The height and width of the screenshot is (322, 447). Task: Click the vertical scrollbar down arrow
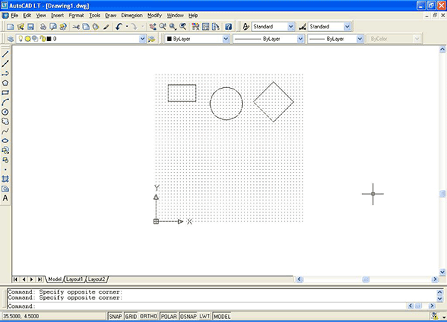point(442,272)
